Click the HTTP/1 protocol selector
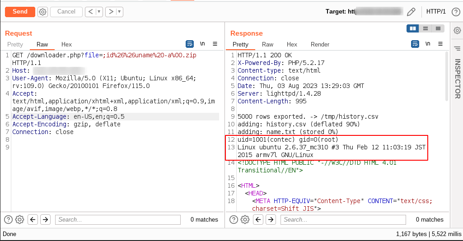Viewport: 463px width, 241px height. (436, 11)
